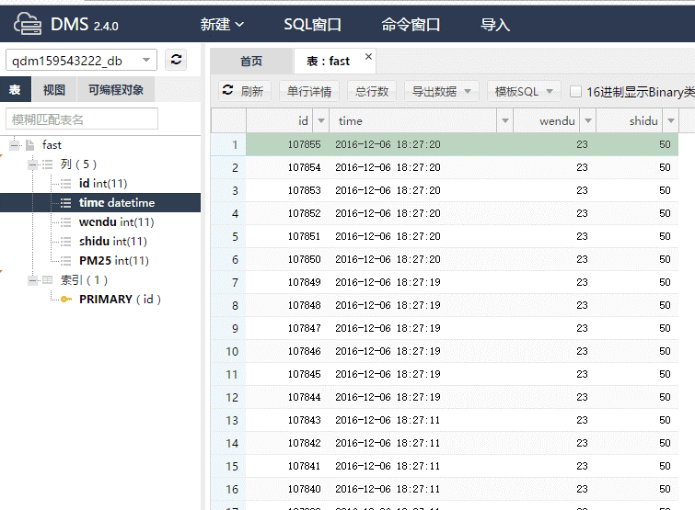Switch to the 视图 tab
The width and height of the screenshot is (695, 510).
pos(54,89)
